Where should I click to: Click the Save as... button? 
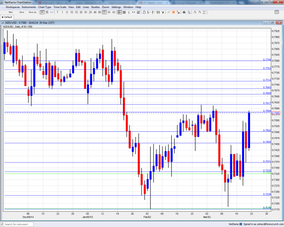pos(33,12)
